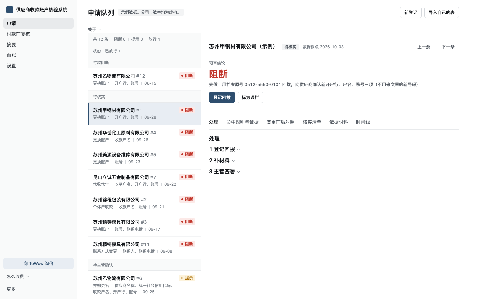The width and height of the screenshot is (479, 299).
Task: Click the 向 ToWow 询价 button
Action: [38, 263]
